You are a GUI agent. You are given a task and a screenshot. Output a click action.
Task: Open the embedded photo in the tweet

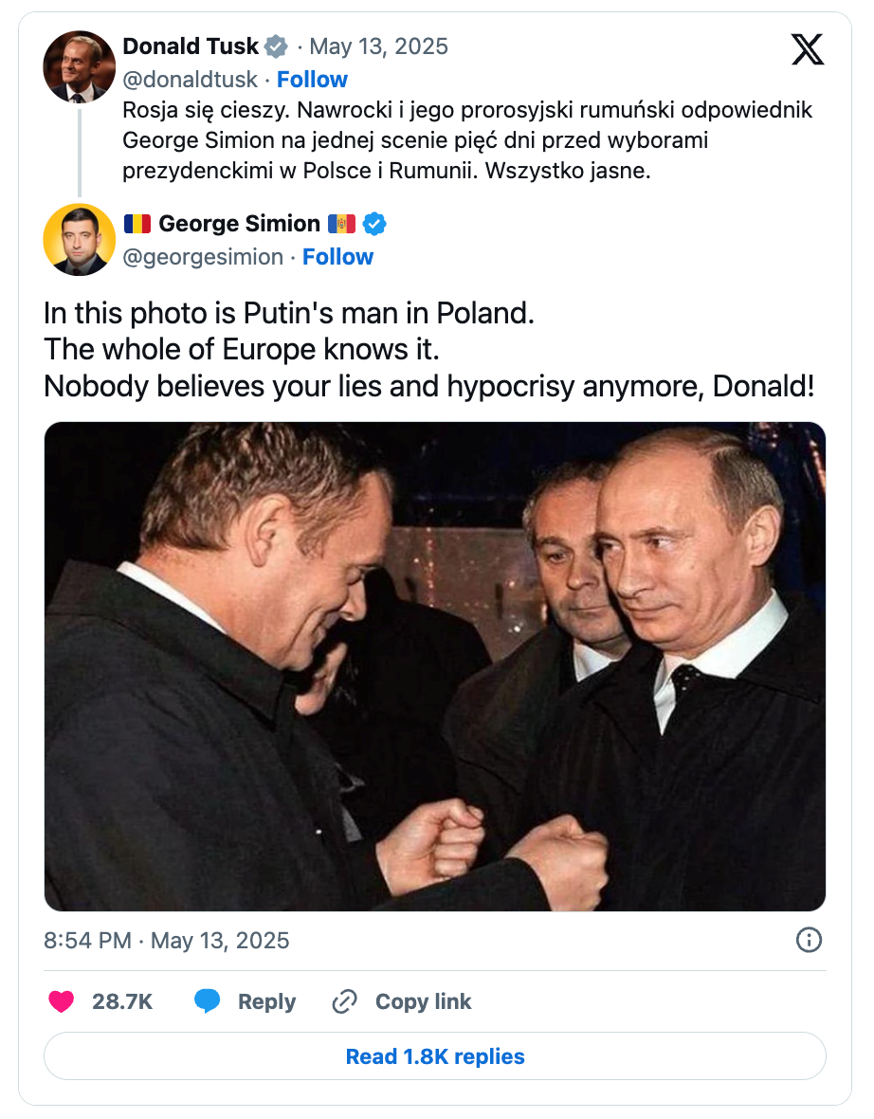coord(435,666)
